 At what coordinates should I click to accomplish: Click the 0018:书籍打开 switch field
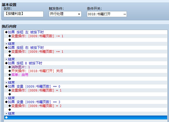pos(107,14)
